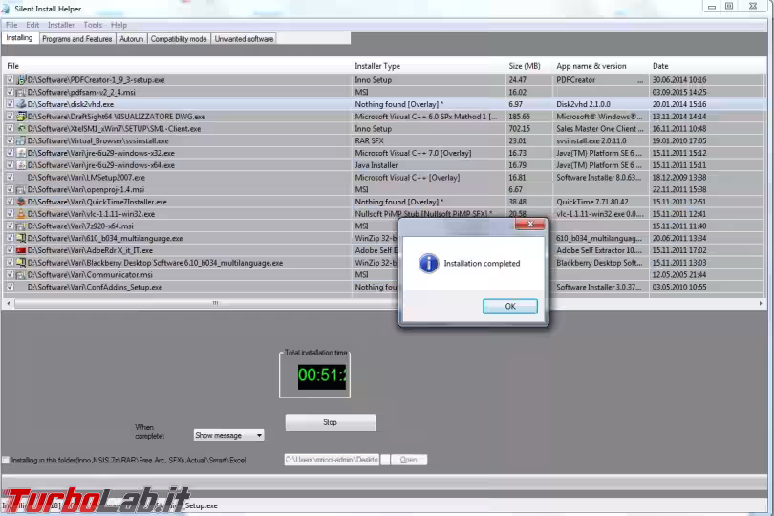Click the PDFCreator setup file icon
The height and width of the screenshot is (516, 774).
21,79
